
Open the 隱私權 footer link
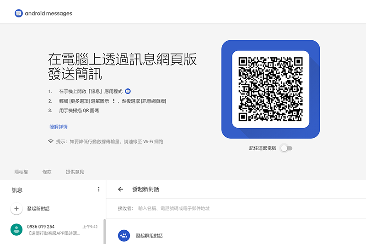[x=21, y=172]
